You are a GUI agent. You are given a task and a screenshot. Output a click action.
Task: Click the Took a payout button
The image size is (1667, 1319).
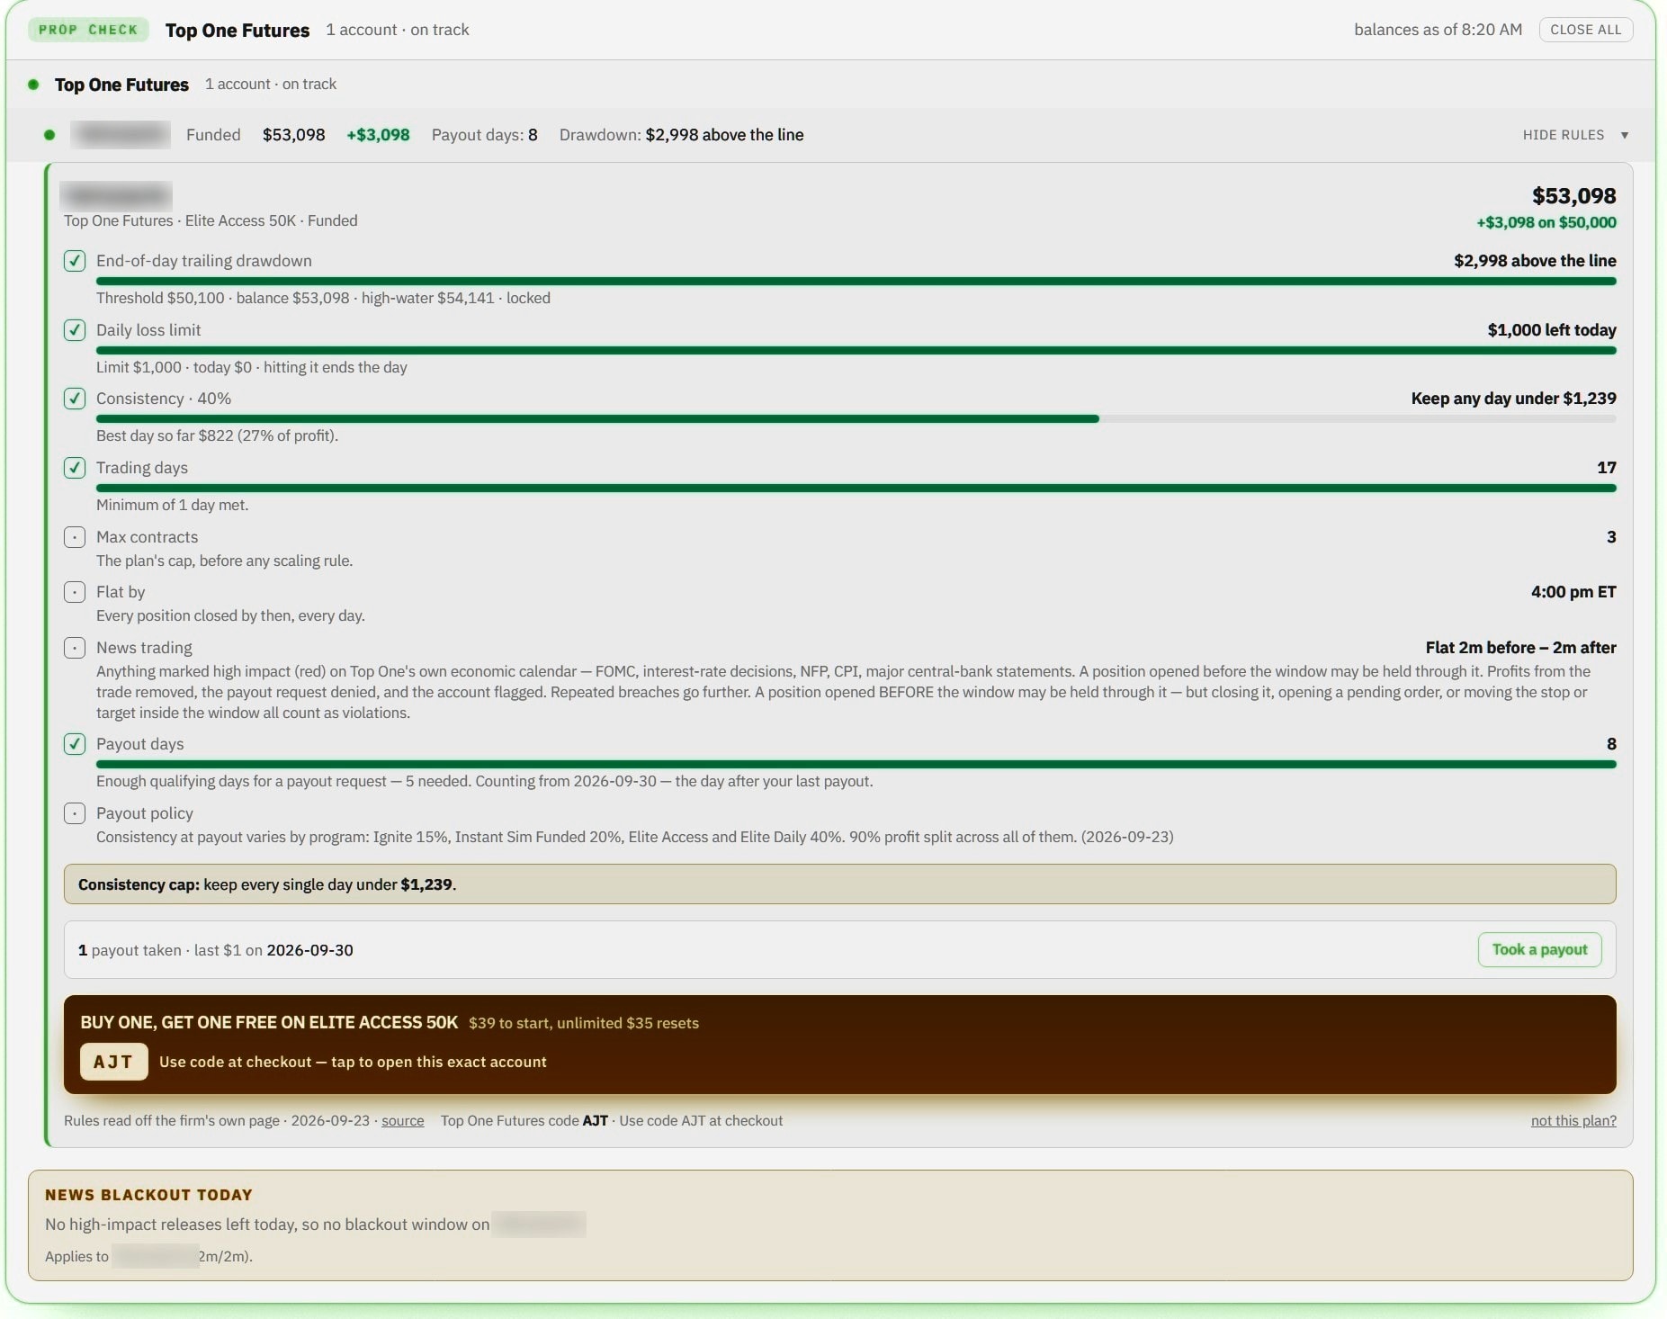pos(1539,949)
